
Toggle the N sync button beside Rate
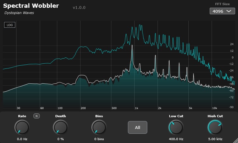(37, 116)
